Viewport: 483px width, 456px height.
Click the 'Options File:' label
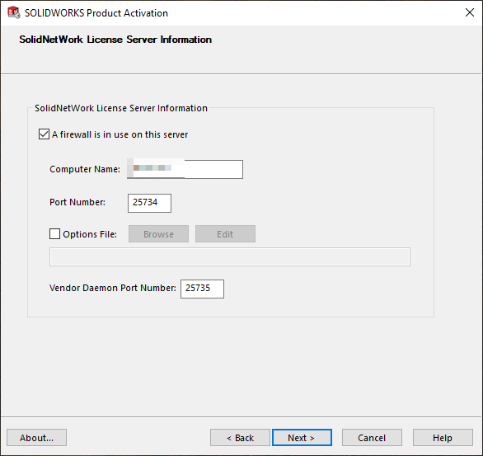coord(90,234)
